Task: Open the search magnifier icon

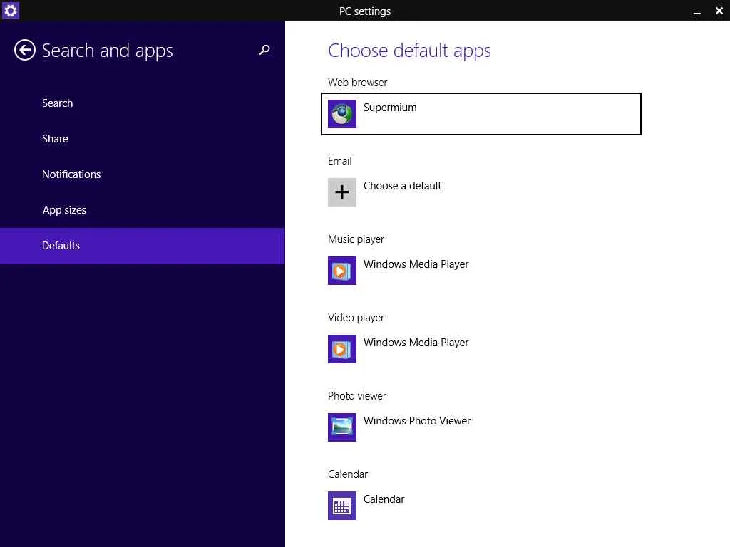Action: (264, 50)
